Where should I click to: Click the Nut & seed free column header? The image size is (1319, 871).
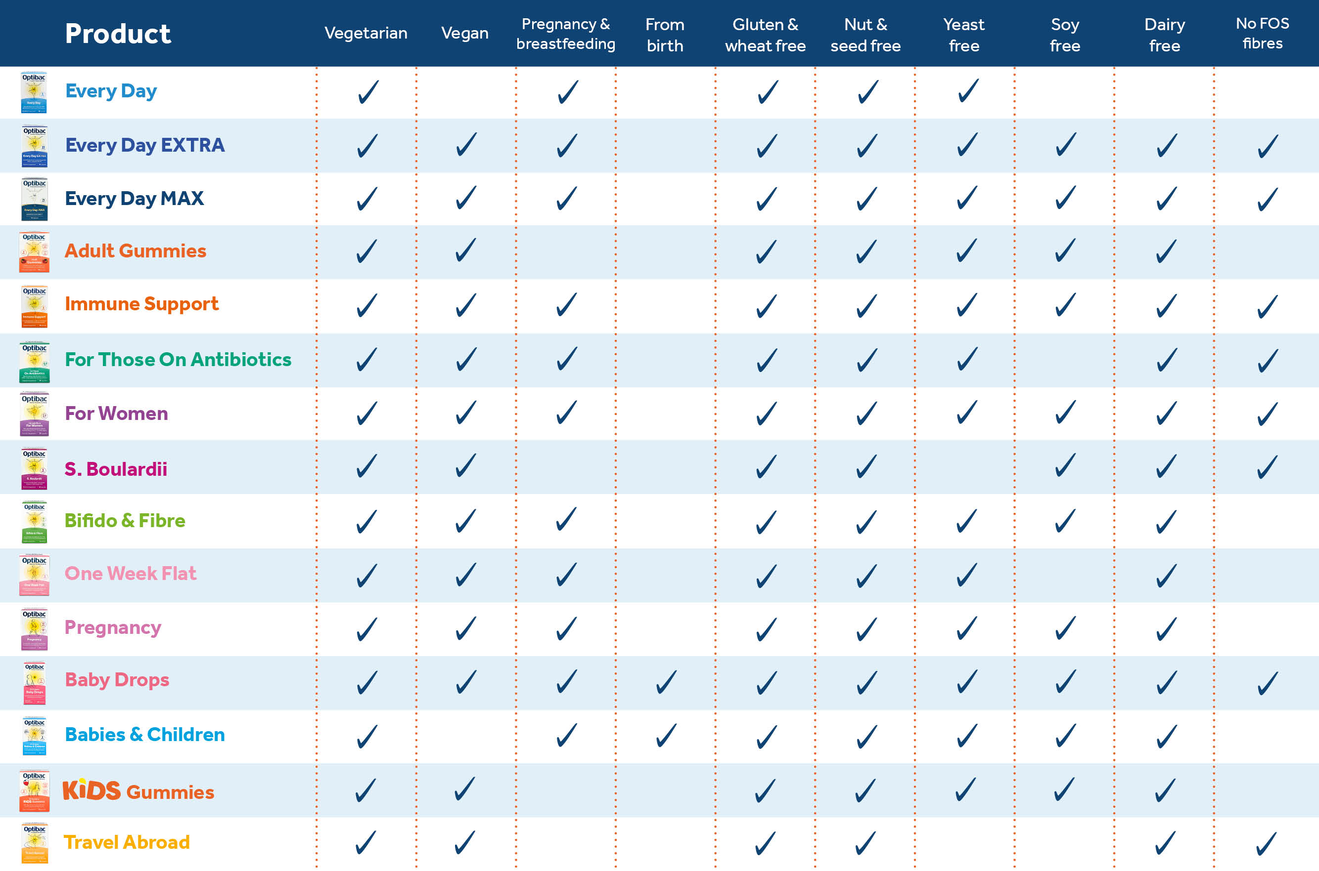pos(865,35)
